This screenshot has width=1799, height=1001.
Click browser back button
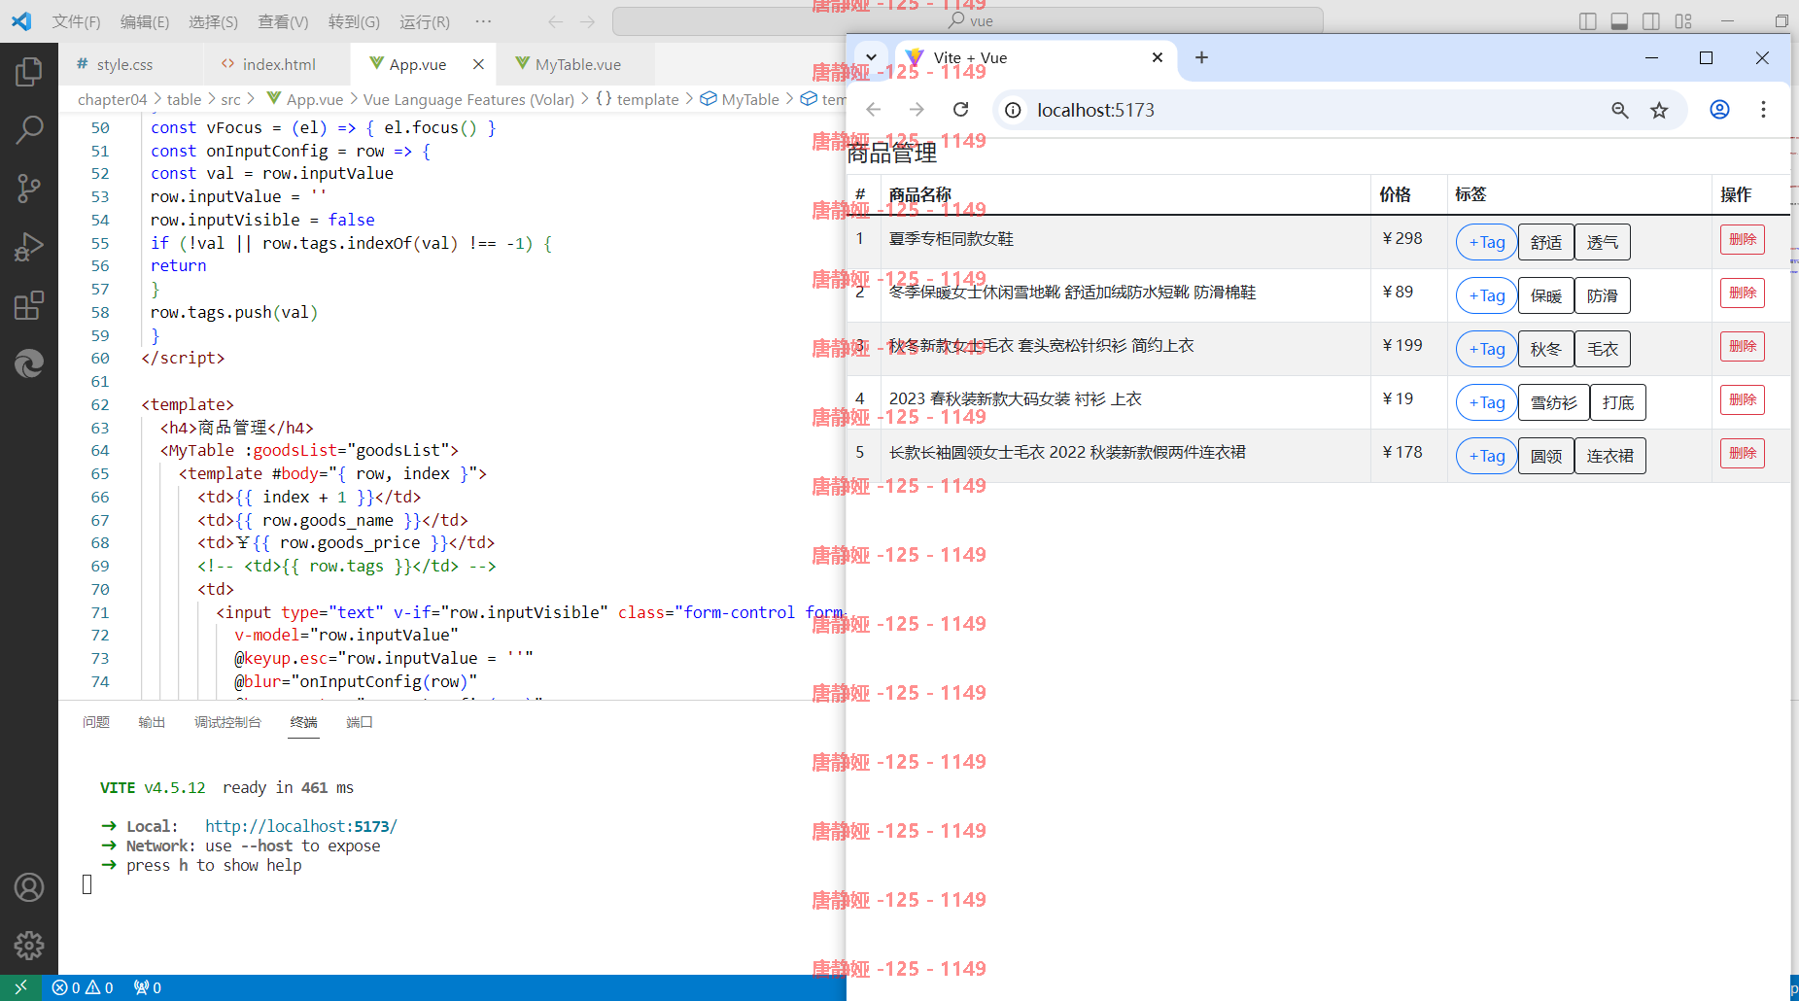(873, 110)
